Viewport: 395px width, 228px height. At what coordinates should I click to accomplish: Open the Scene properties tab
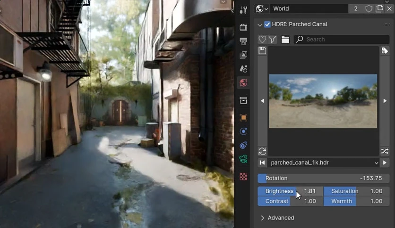[x=243, y=69]
